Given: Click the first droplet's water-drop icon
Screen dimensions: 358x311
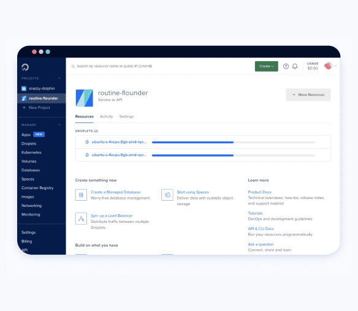Looking at the screenshot, I should point(87,142).
